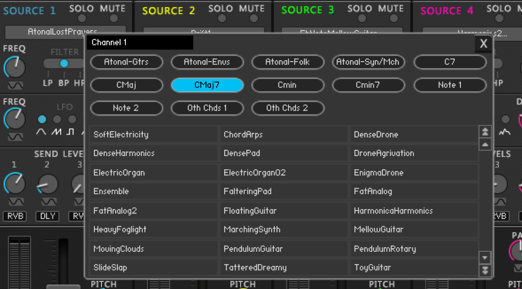Image resolution: width=522 pixels, height=289 pixels.
Task: Load ChordArps sample
Action: pyautogui.click(x=283, y=135)
